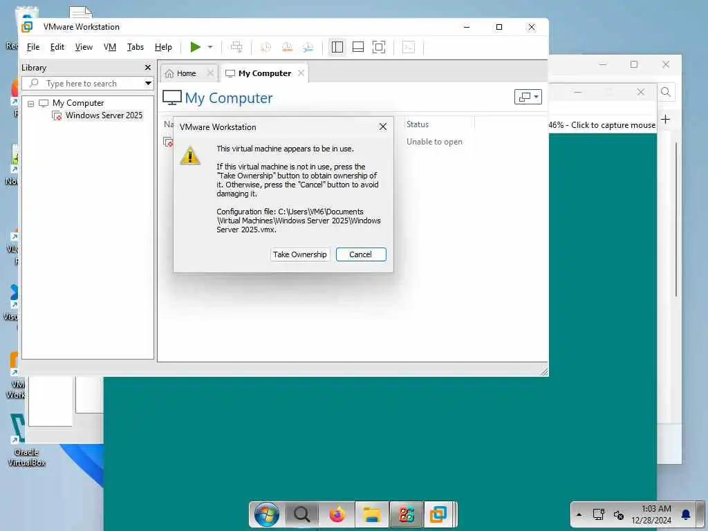The width and height of the screenshot is (708, 531).
Task: Click the Cancel button in dialog
Action: (x=361, y=254)
